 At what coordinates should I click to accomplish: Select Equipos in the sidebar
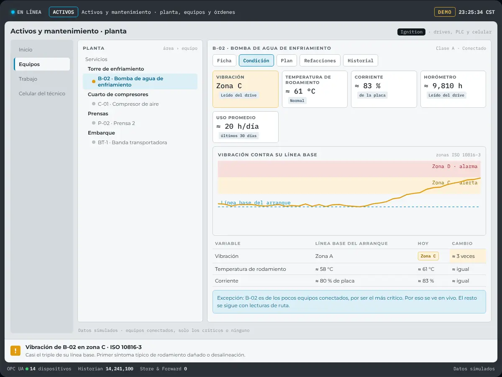click(42, 64)
